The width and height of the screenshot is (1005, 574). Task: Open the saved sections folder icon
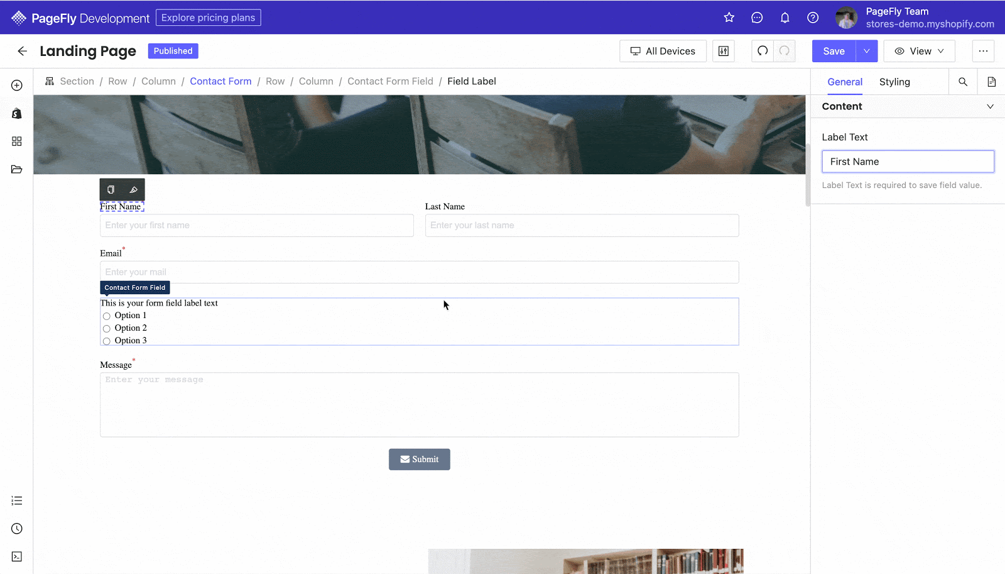click(x=17, y=169)
